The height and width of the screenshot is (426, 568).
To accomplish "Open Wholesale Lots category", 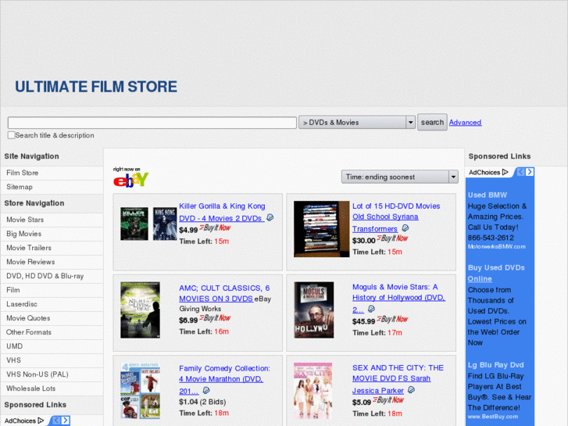I will pyautogui.click(x=30, y=388).
